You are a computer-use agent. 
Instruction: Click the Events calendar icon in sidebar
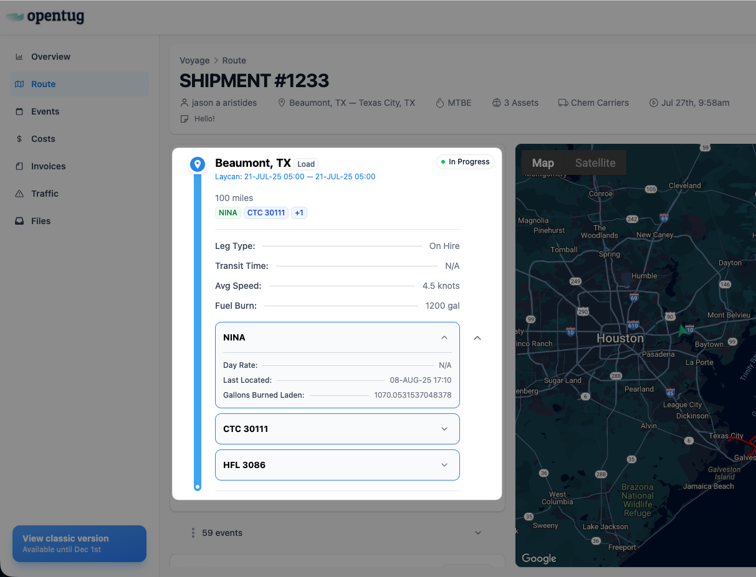[x=19, y=111]
